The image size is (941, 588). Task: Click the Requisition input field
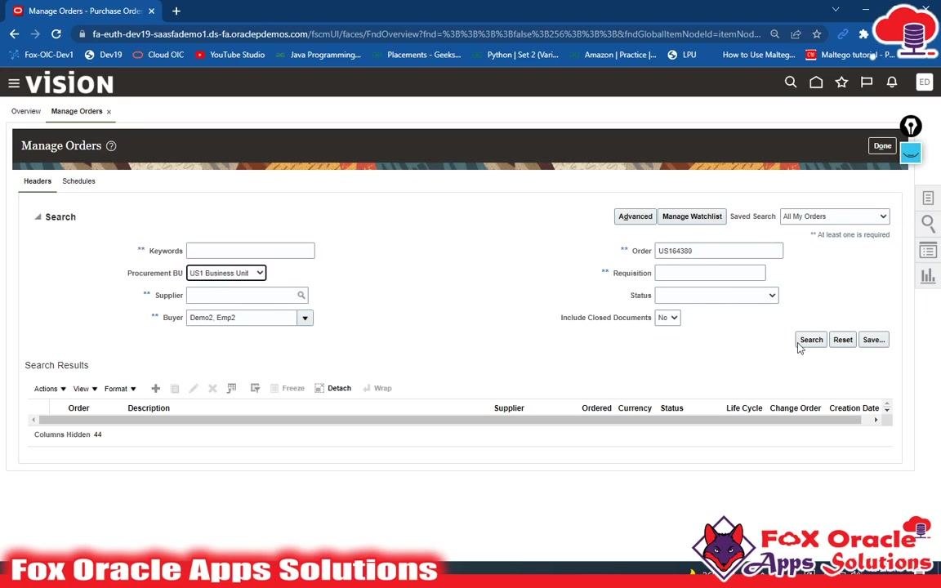710,273
